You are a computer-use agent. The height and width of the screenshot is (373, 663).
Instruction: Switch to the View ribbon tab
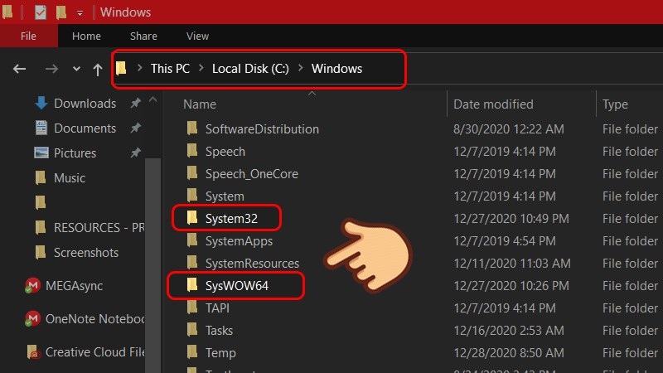click(197, 36)
